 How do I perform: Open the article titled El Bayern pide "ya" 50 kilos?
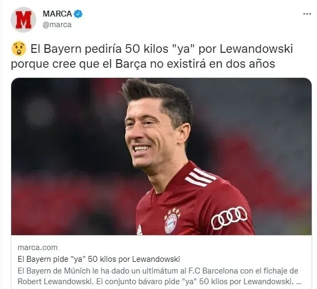[x=99, y=259]
